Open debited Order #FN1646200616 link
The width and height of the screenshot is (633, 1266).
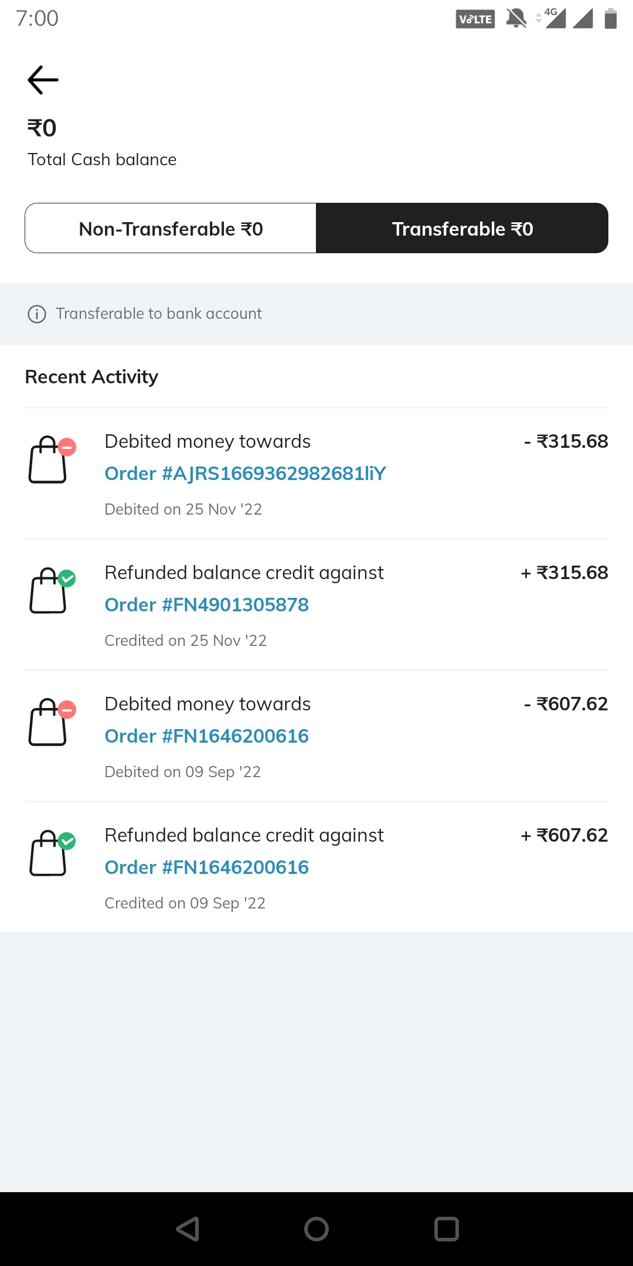[206, 736]
